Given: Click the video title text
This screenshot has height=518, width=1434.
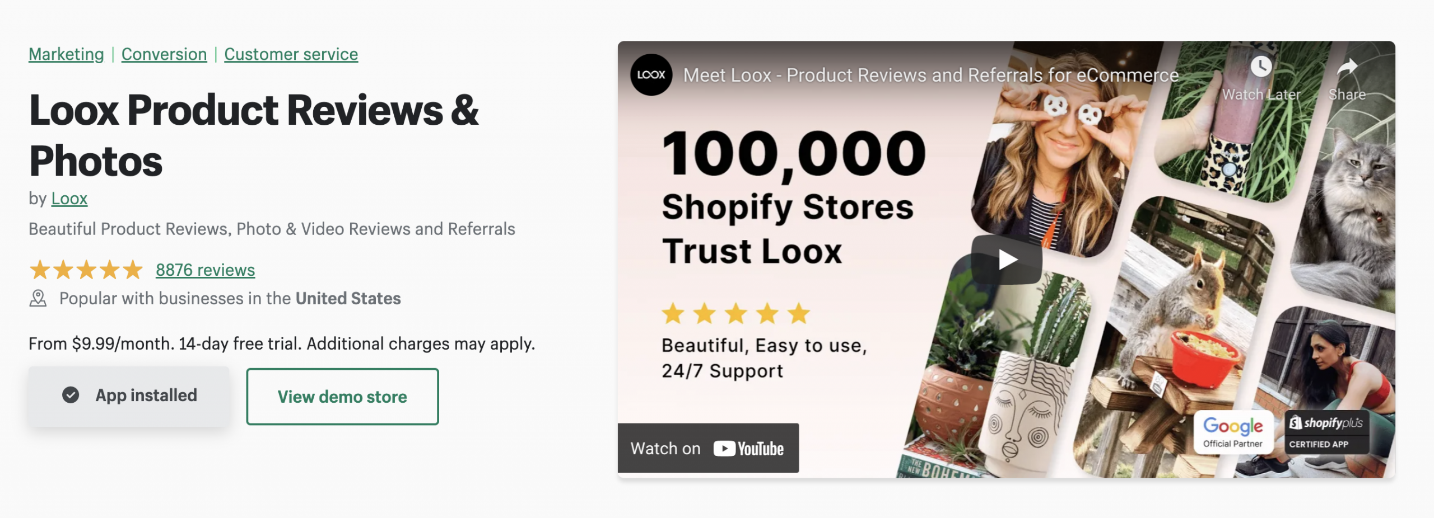Looking at the screenshot, I should tap(930, 75).
